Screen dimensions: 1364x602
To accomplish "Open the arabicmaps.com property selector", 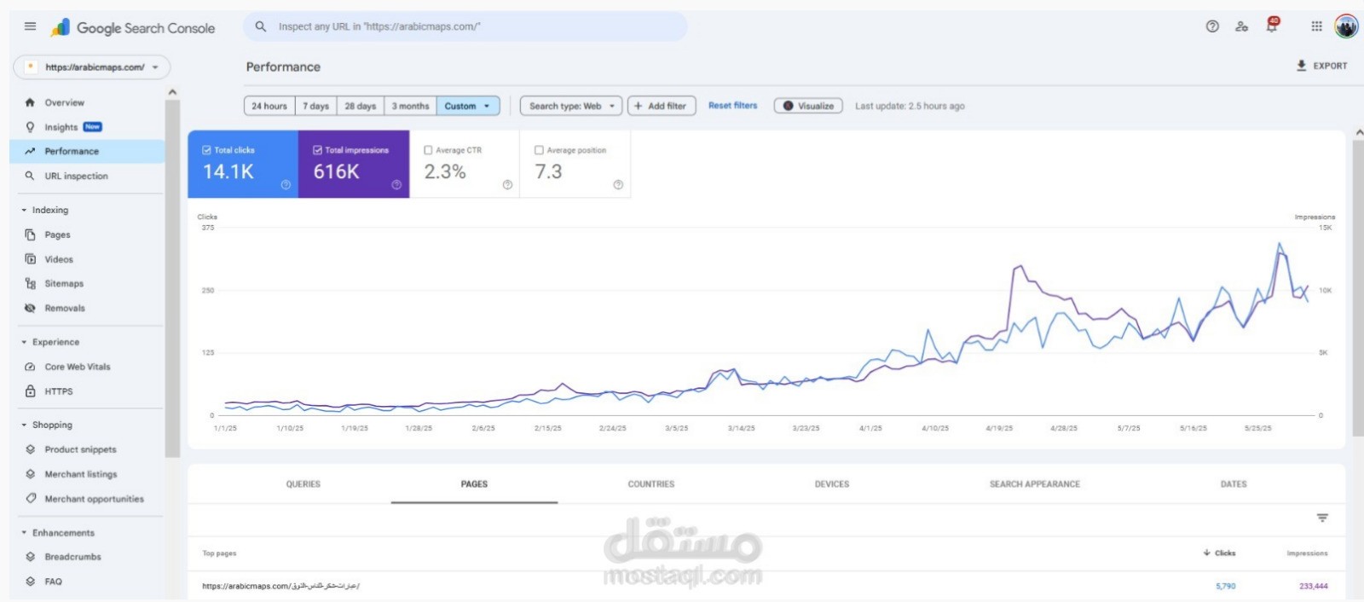I will (92, 67).
